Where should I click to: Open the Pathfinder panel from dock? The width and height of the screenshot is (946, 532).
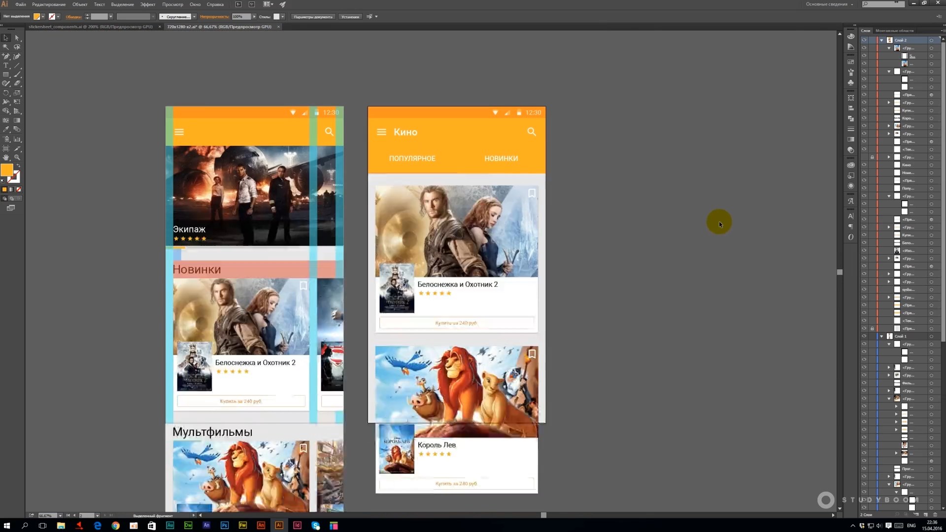[x=851, y=119]
